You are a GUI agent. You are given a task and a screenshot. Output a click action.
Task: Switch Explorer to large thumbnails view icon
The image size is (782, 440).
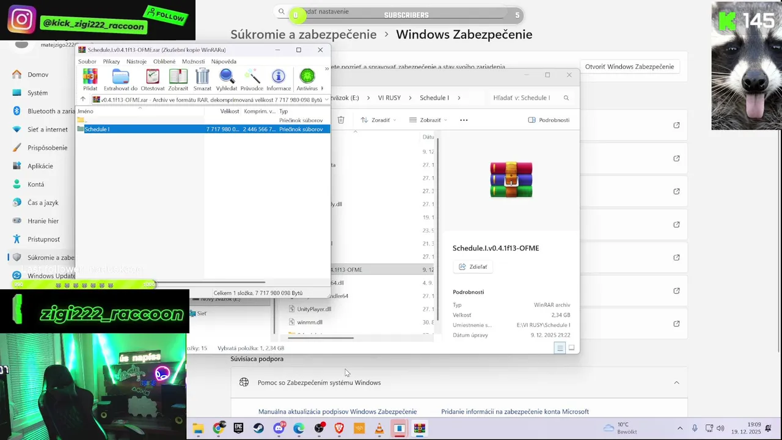571,348
